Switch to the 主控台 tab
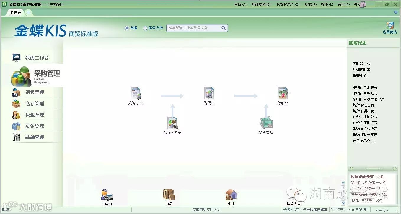 [15, 13]
